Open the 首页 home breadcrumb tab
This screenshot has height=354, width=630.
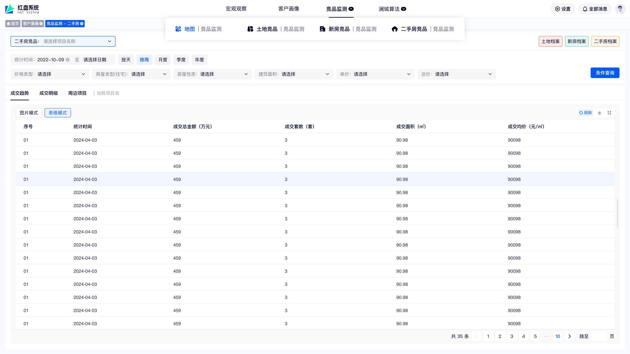(13, 24)
